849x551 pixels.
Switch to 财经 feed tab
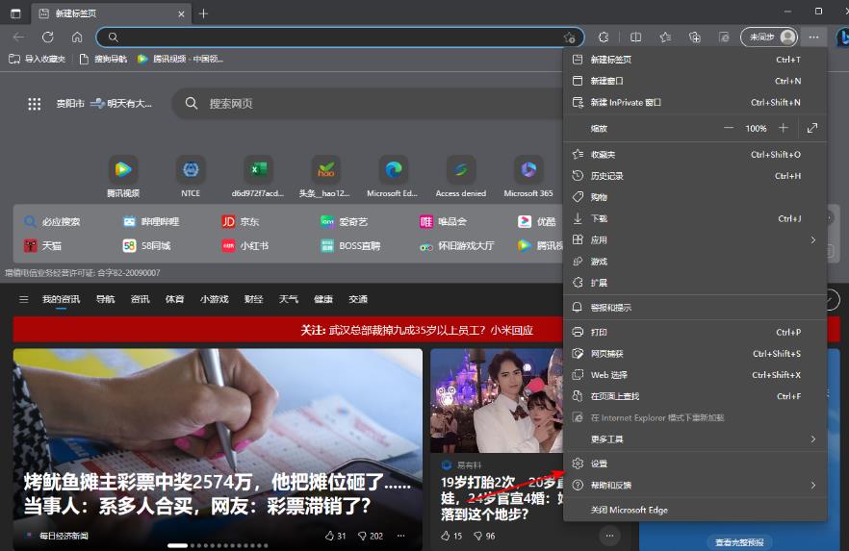(253, 299)
